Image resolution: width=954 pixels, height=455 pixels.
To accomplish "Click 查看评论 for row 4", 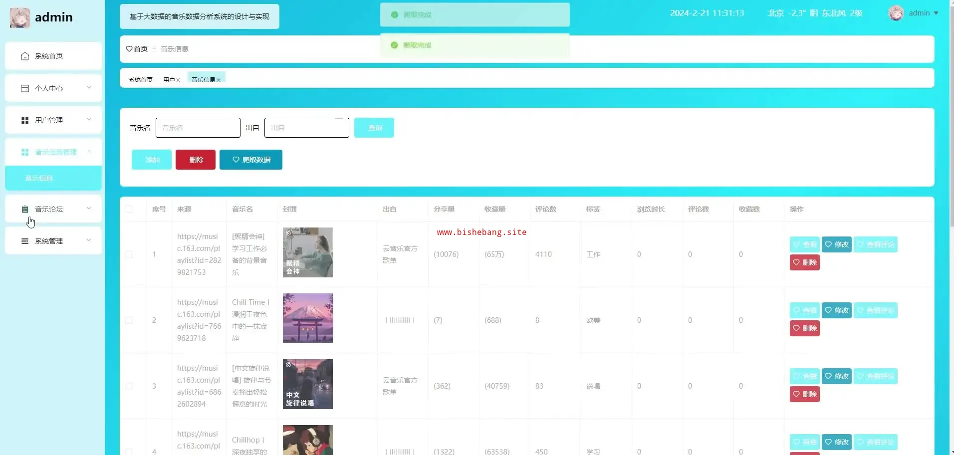I will point(876,442).
